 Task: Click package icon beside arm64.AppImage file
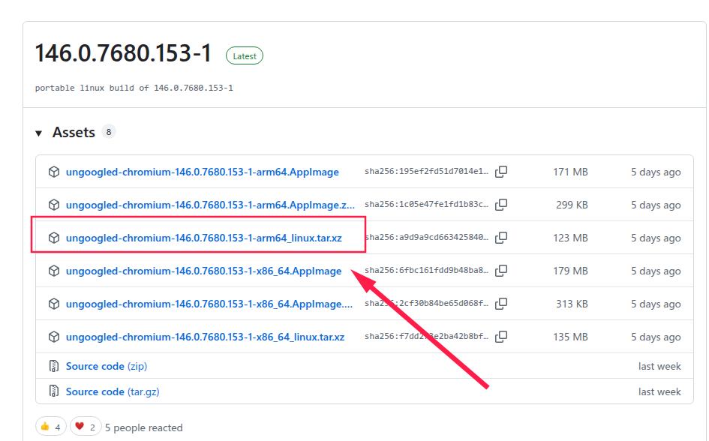tap(54, 172)
